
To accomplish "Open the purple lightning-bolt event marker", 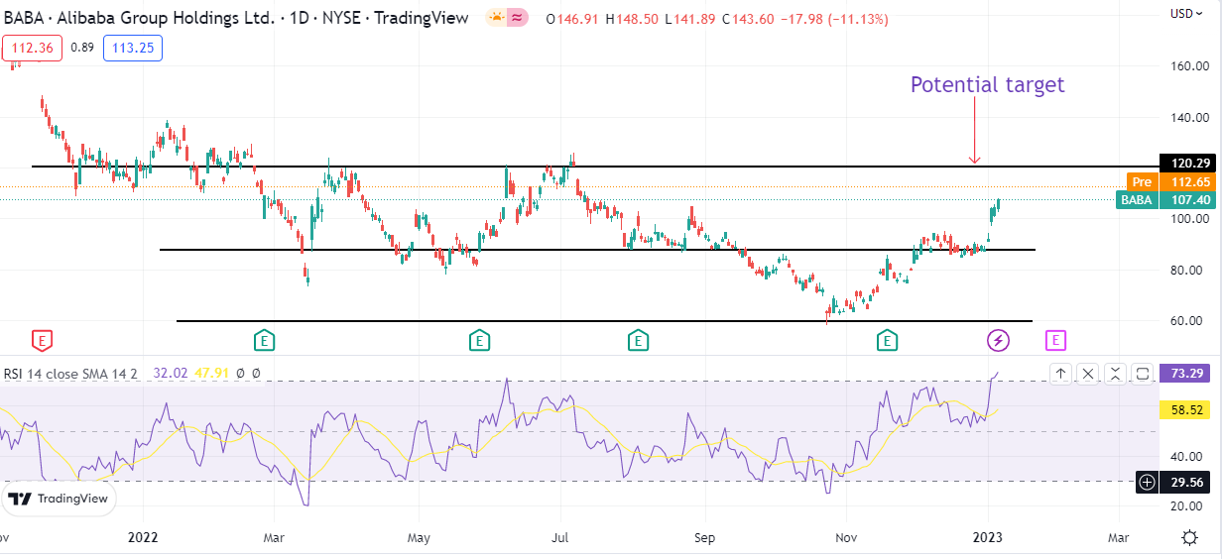I will [999, 341].
